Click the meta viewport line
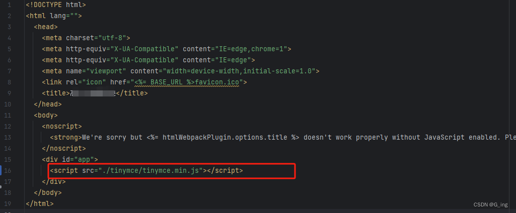The image size is (516, 213). 181,71
